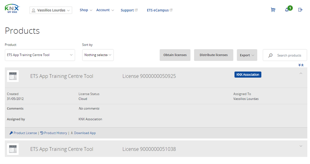Viewport: 310px width, 164px height.
Task: Click the Distribute licenses button
Action: [213, 55]
